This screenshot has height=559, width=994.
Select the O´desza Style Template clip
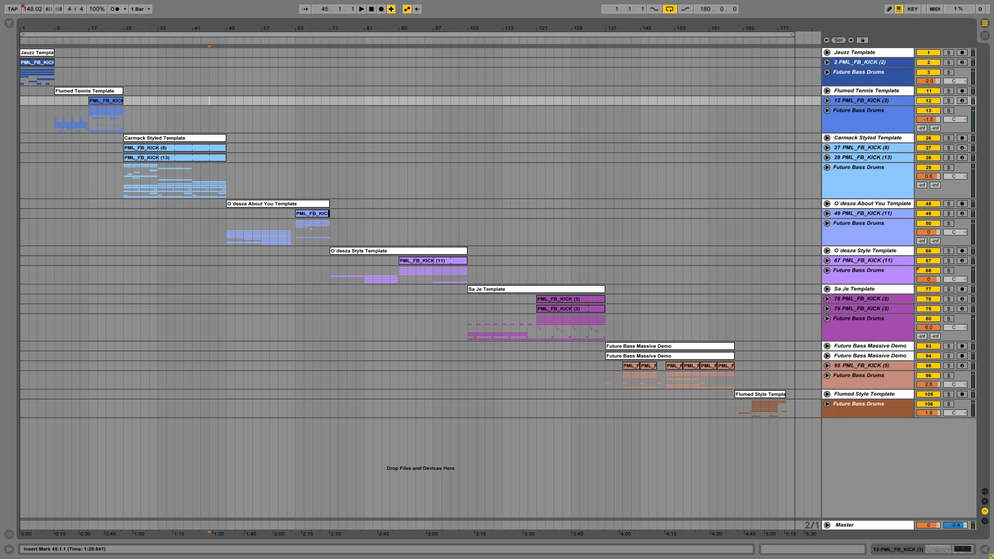(x=399, y=251)
